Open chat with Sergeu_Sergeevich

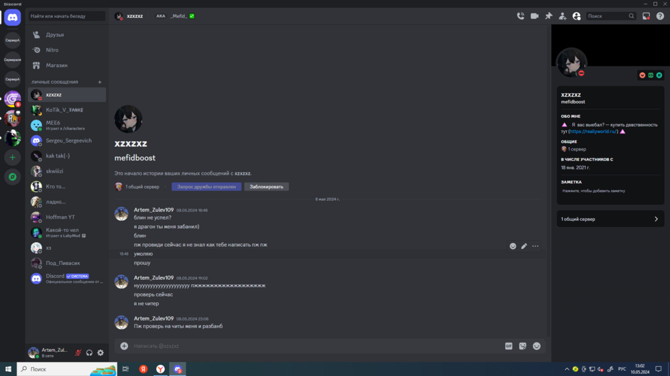(x=66, y=140)
